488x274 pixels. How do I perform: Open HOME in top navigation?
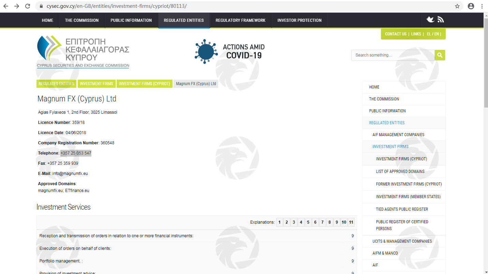click(47, 20)
